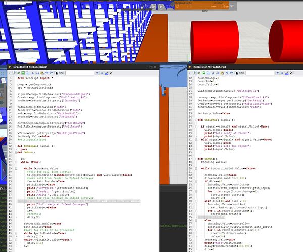Collapse while (True) block at CollectScript line 27
Image resolution: width=303 pixels, height=252 pixels.
click(x=16, y=162)
